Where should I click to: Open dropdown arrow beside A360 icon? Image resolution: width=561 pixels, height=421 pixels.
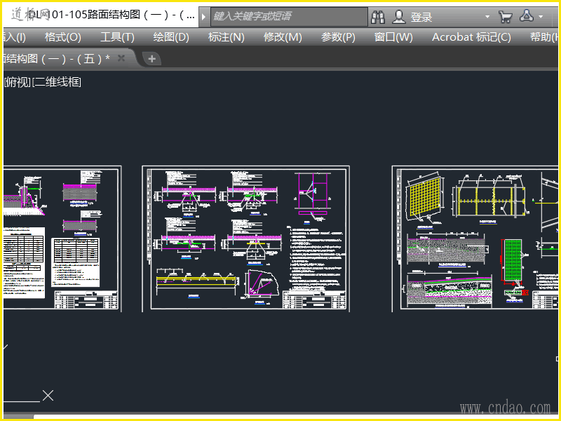click(541, 16)
